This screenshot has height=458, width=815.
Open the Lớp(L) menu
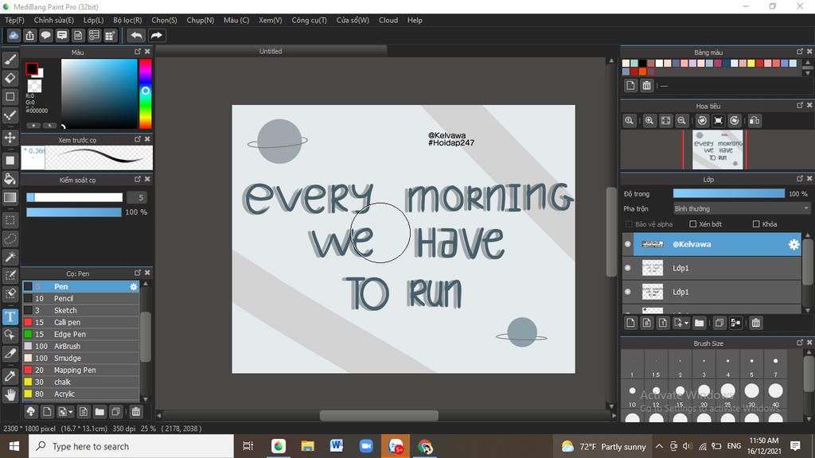tap(94, 20)
